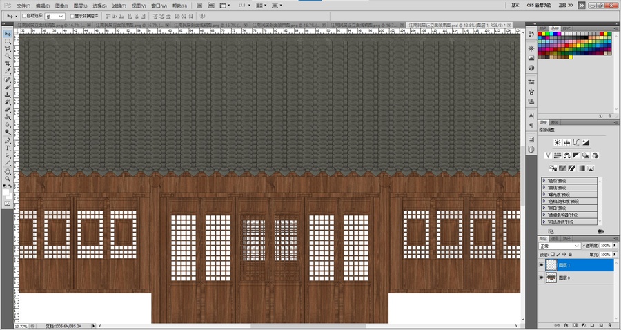Open the opacity 不透明度 slider arrow
This screenshot has width=621, height=330.
(615, 246)
